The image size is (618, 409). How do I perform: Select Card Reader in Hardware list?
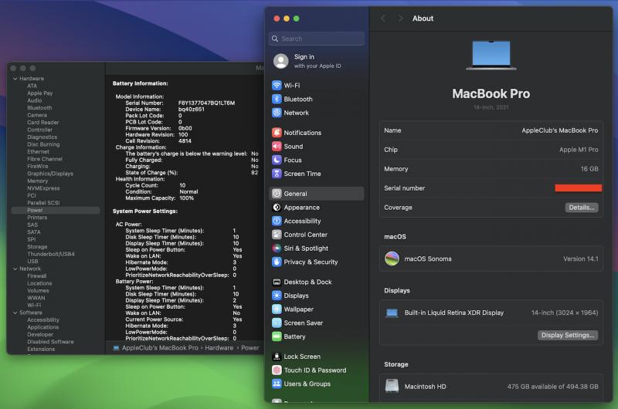(x=43, y=123)
